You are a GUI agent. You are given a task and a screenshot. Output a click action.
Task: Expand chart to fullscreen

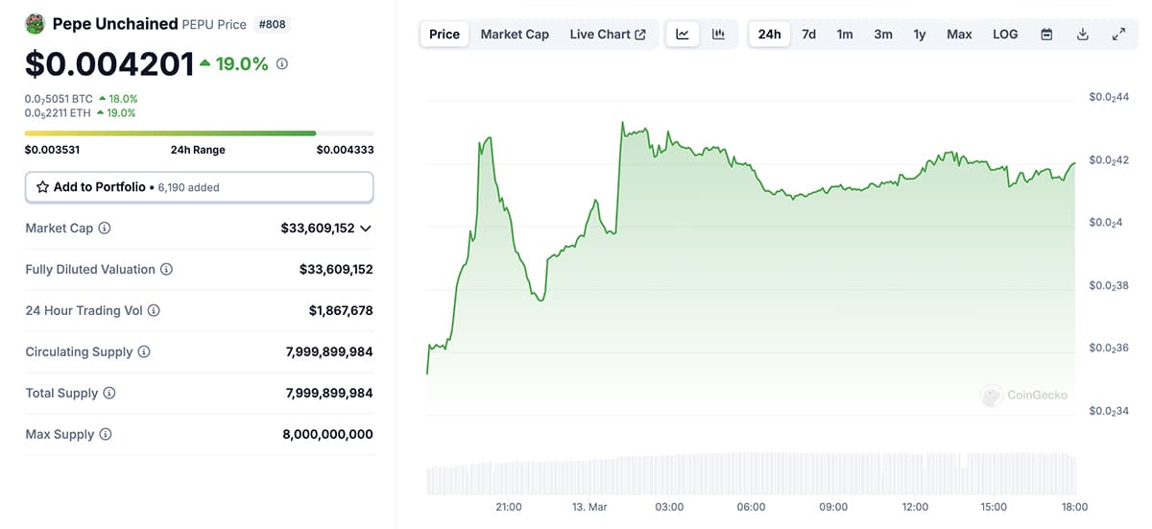pos(1118,35)
